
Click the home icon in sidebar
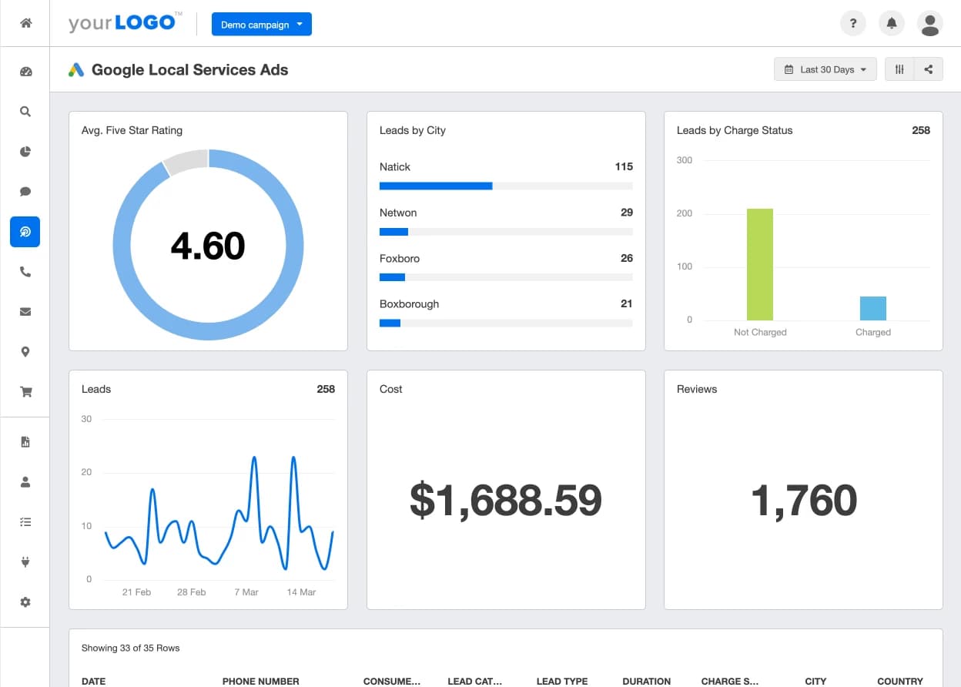pyautogui.click(x=25, y=23)
